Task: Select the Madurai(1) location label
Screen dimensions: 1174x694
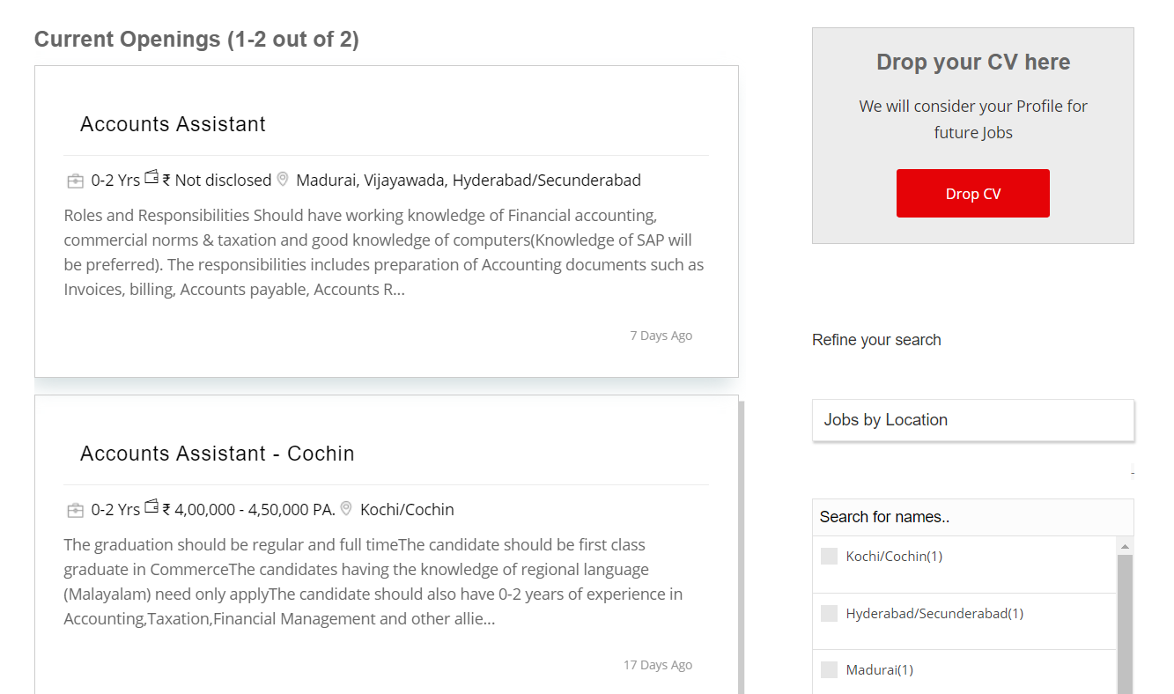Action: tap(879, 670)
